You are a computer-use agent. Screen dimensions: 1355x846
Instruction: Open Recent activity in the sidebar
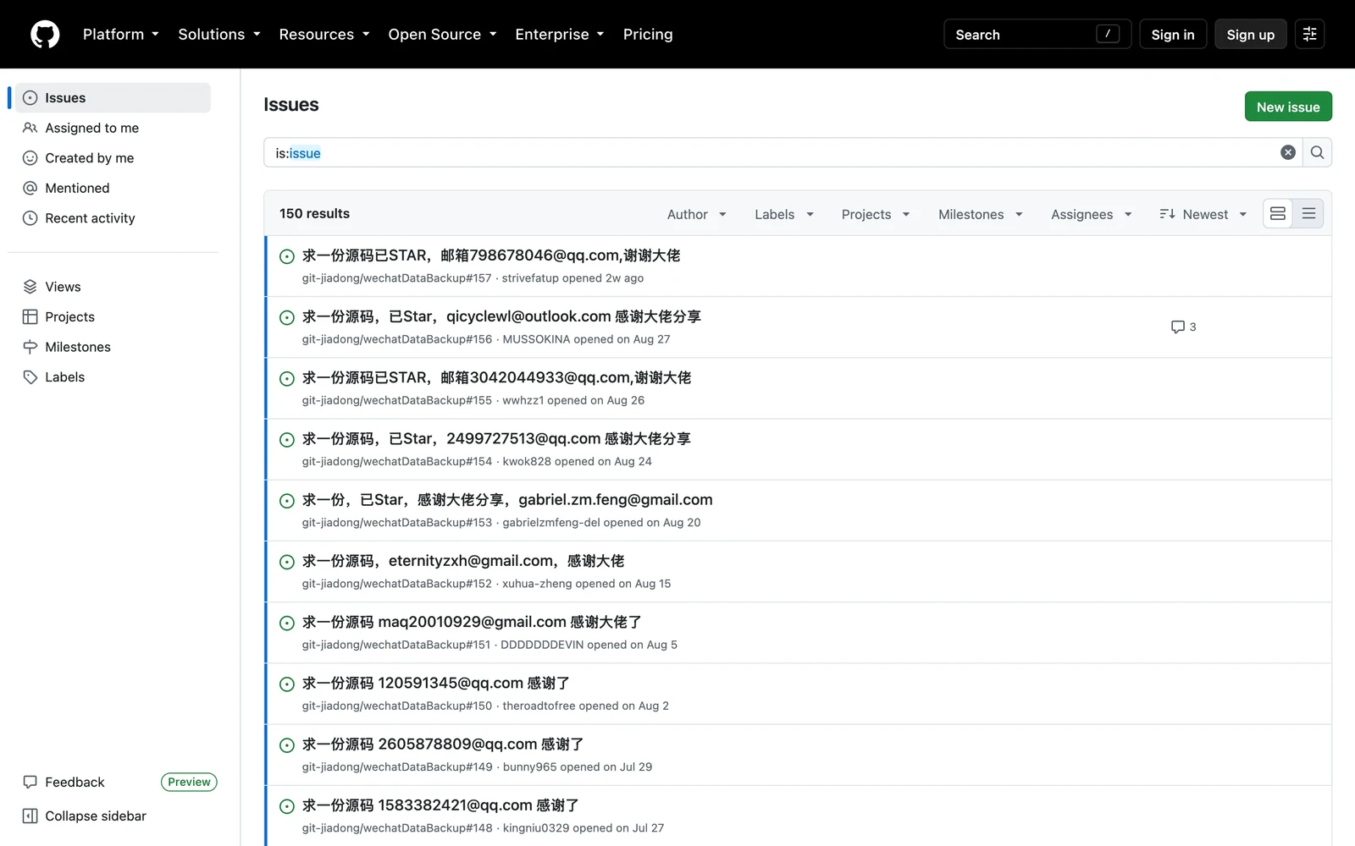(x=113, y=218)
